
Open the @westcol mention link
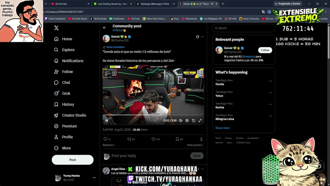pyautogui.click(x=249, y=56)
